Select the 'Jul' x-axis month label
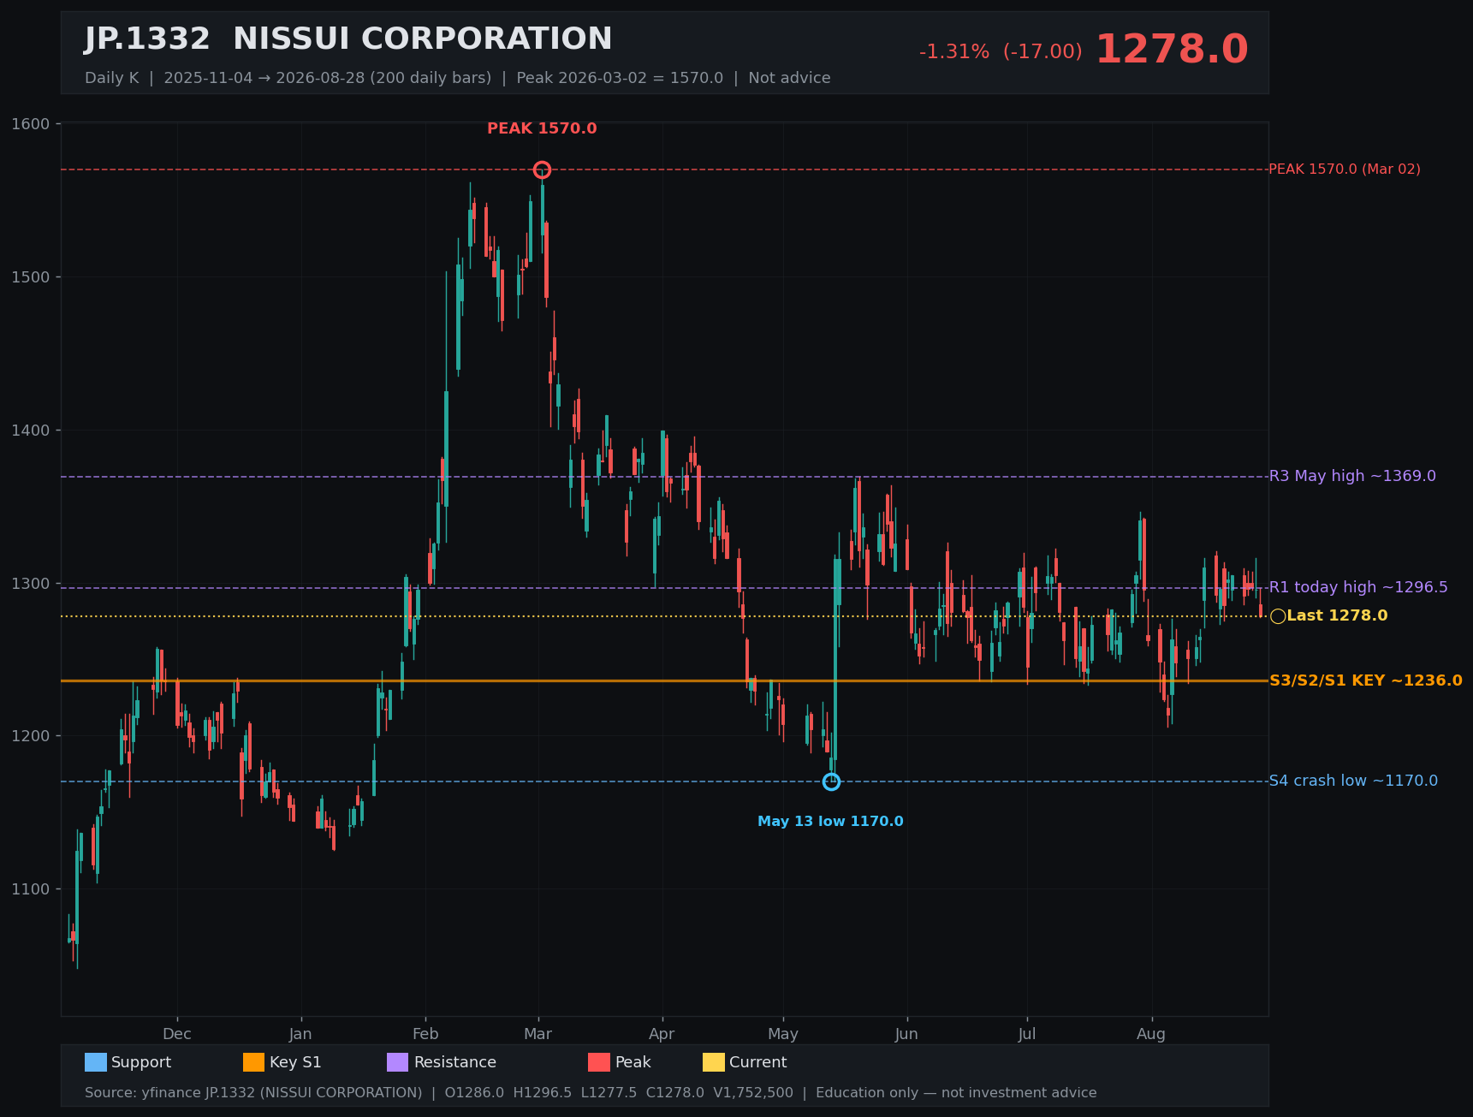Image resolution: width=1473 pixels, height=1117 pixels. [x=1027, y=1034]
